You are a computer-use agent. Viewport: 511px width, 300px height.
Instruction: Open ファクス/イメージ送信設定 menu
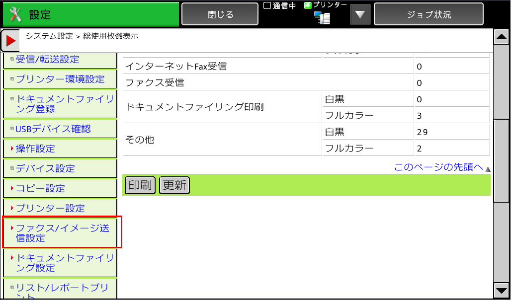62,233
